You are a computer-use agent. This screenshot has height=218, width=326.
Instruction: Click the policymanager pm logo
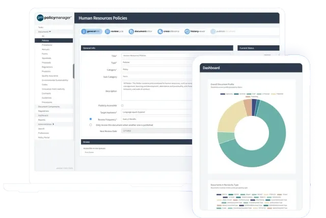pos(40,18)
